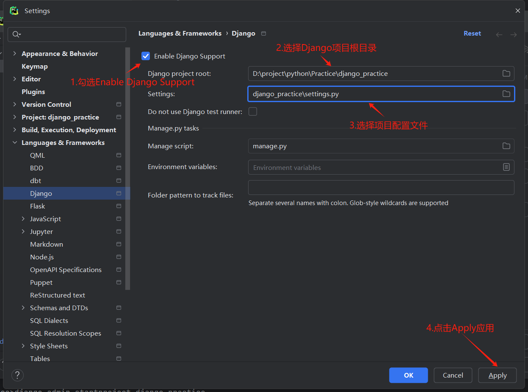Click the Settings file path field
This screenshot has height=392, width=528.
pyautogui.click(x=381, y=94)
